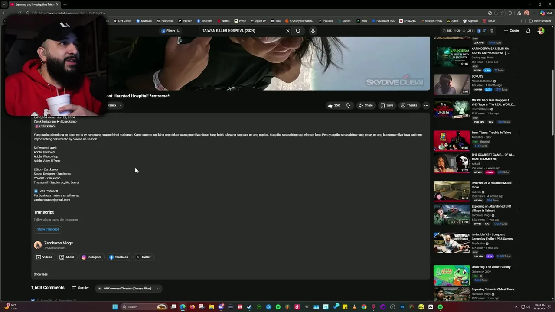Screen dimensions: 555x312
Task: Open the SHUDDER bookmark
Action: (x=407, y=21)
